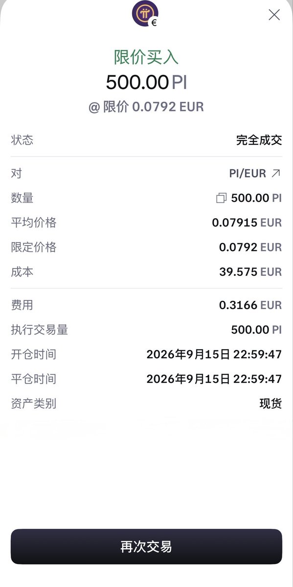
Task: Tap the 500.00 PI headline amount
Action: coord(146,82)
